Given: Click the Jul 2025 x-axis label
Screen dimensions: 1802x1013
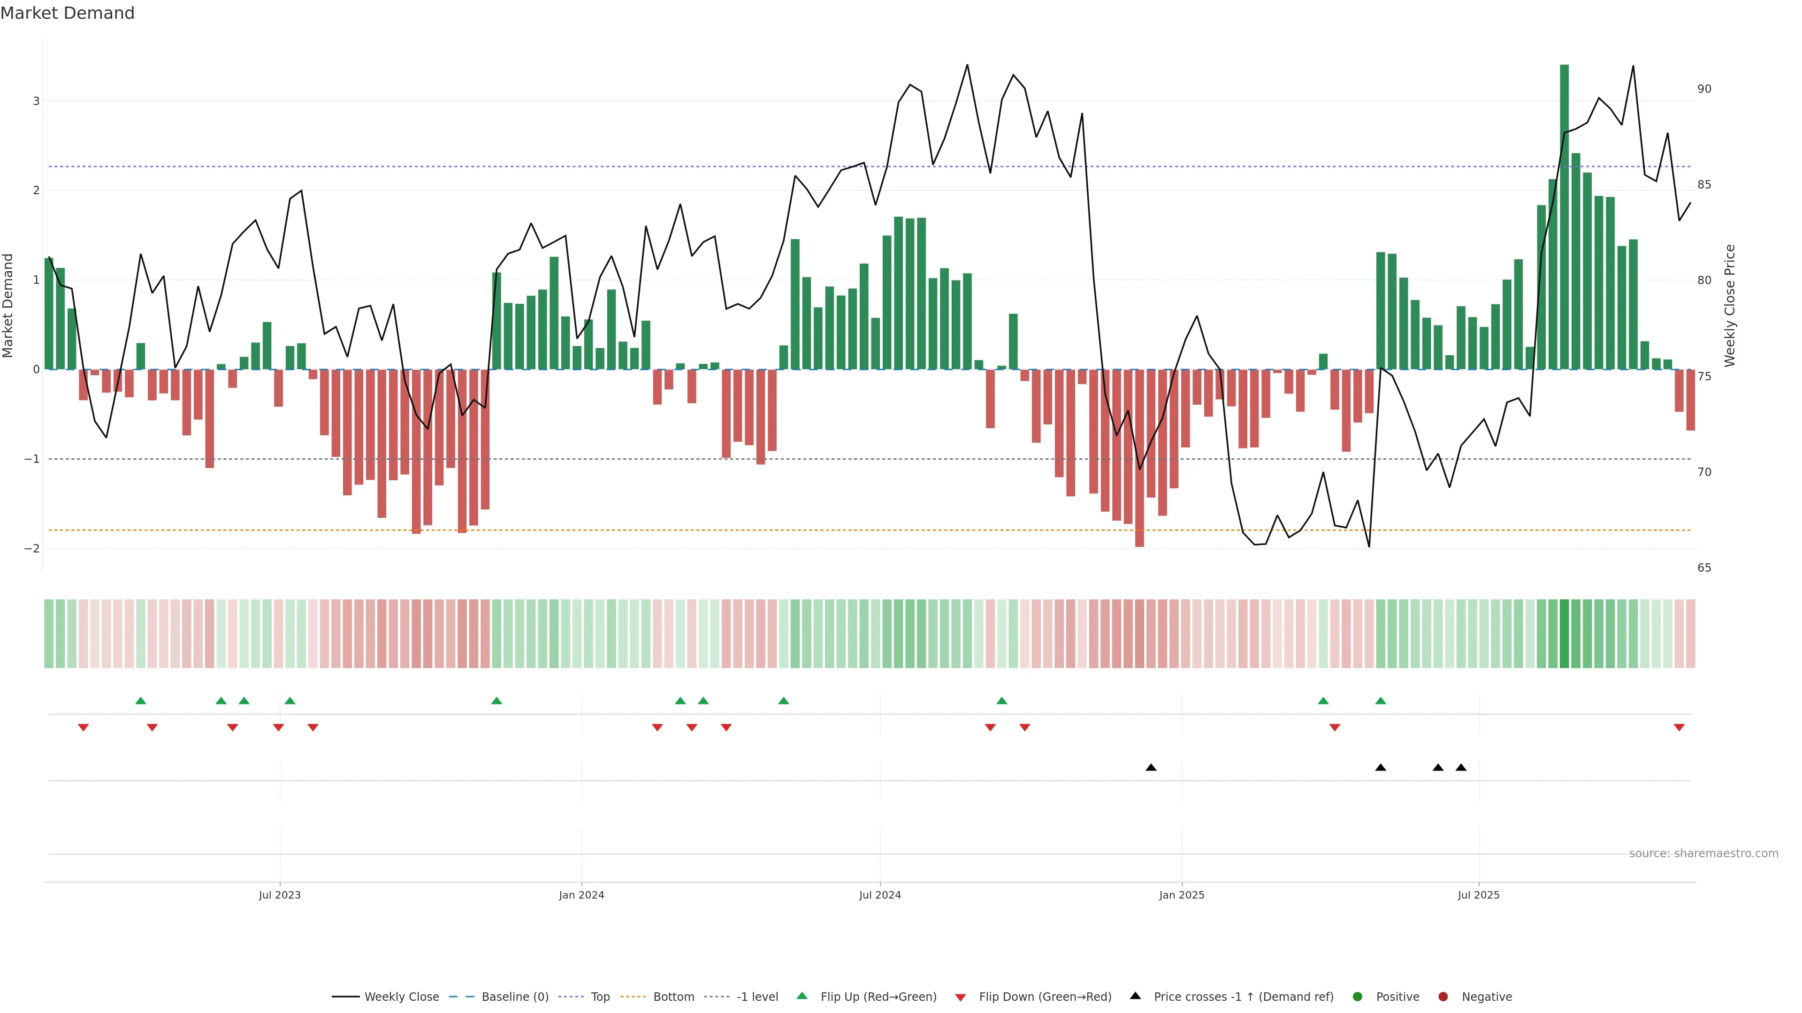Looking at the screenshot, I should [1479, 895].
